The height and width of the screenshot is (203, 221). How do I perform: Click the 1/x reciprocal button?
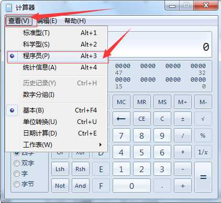click(x=203, y=152)
